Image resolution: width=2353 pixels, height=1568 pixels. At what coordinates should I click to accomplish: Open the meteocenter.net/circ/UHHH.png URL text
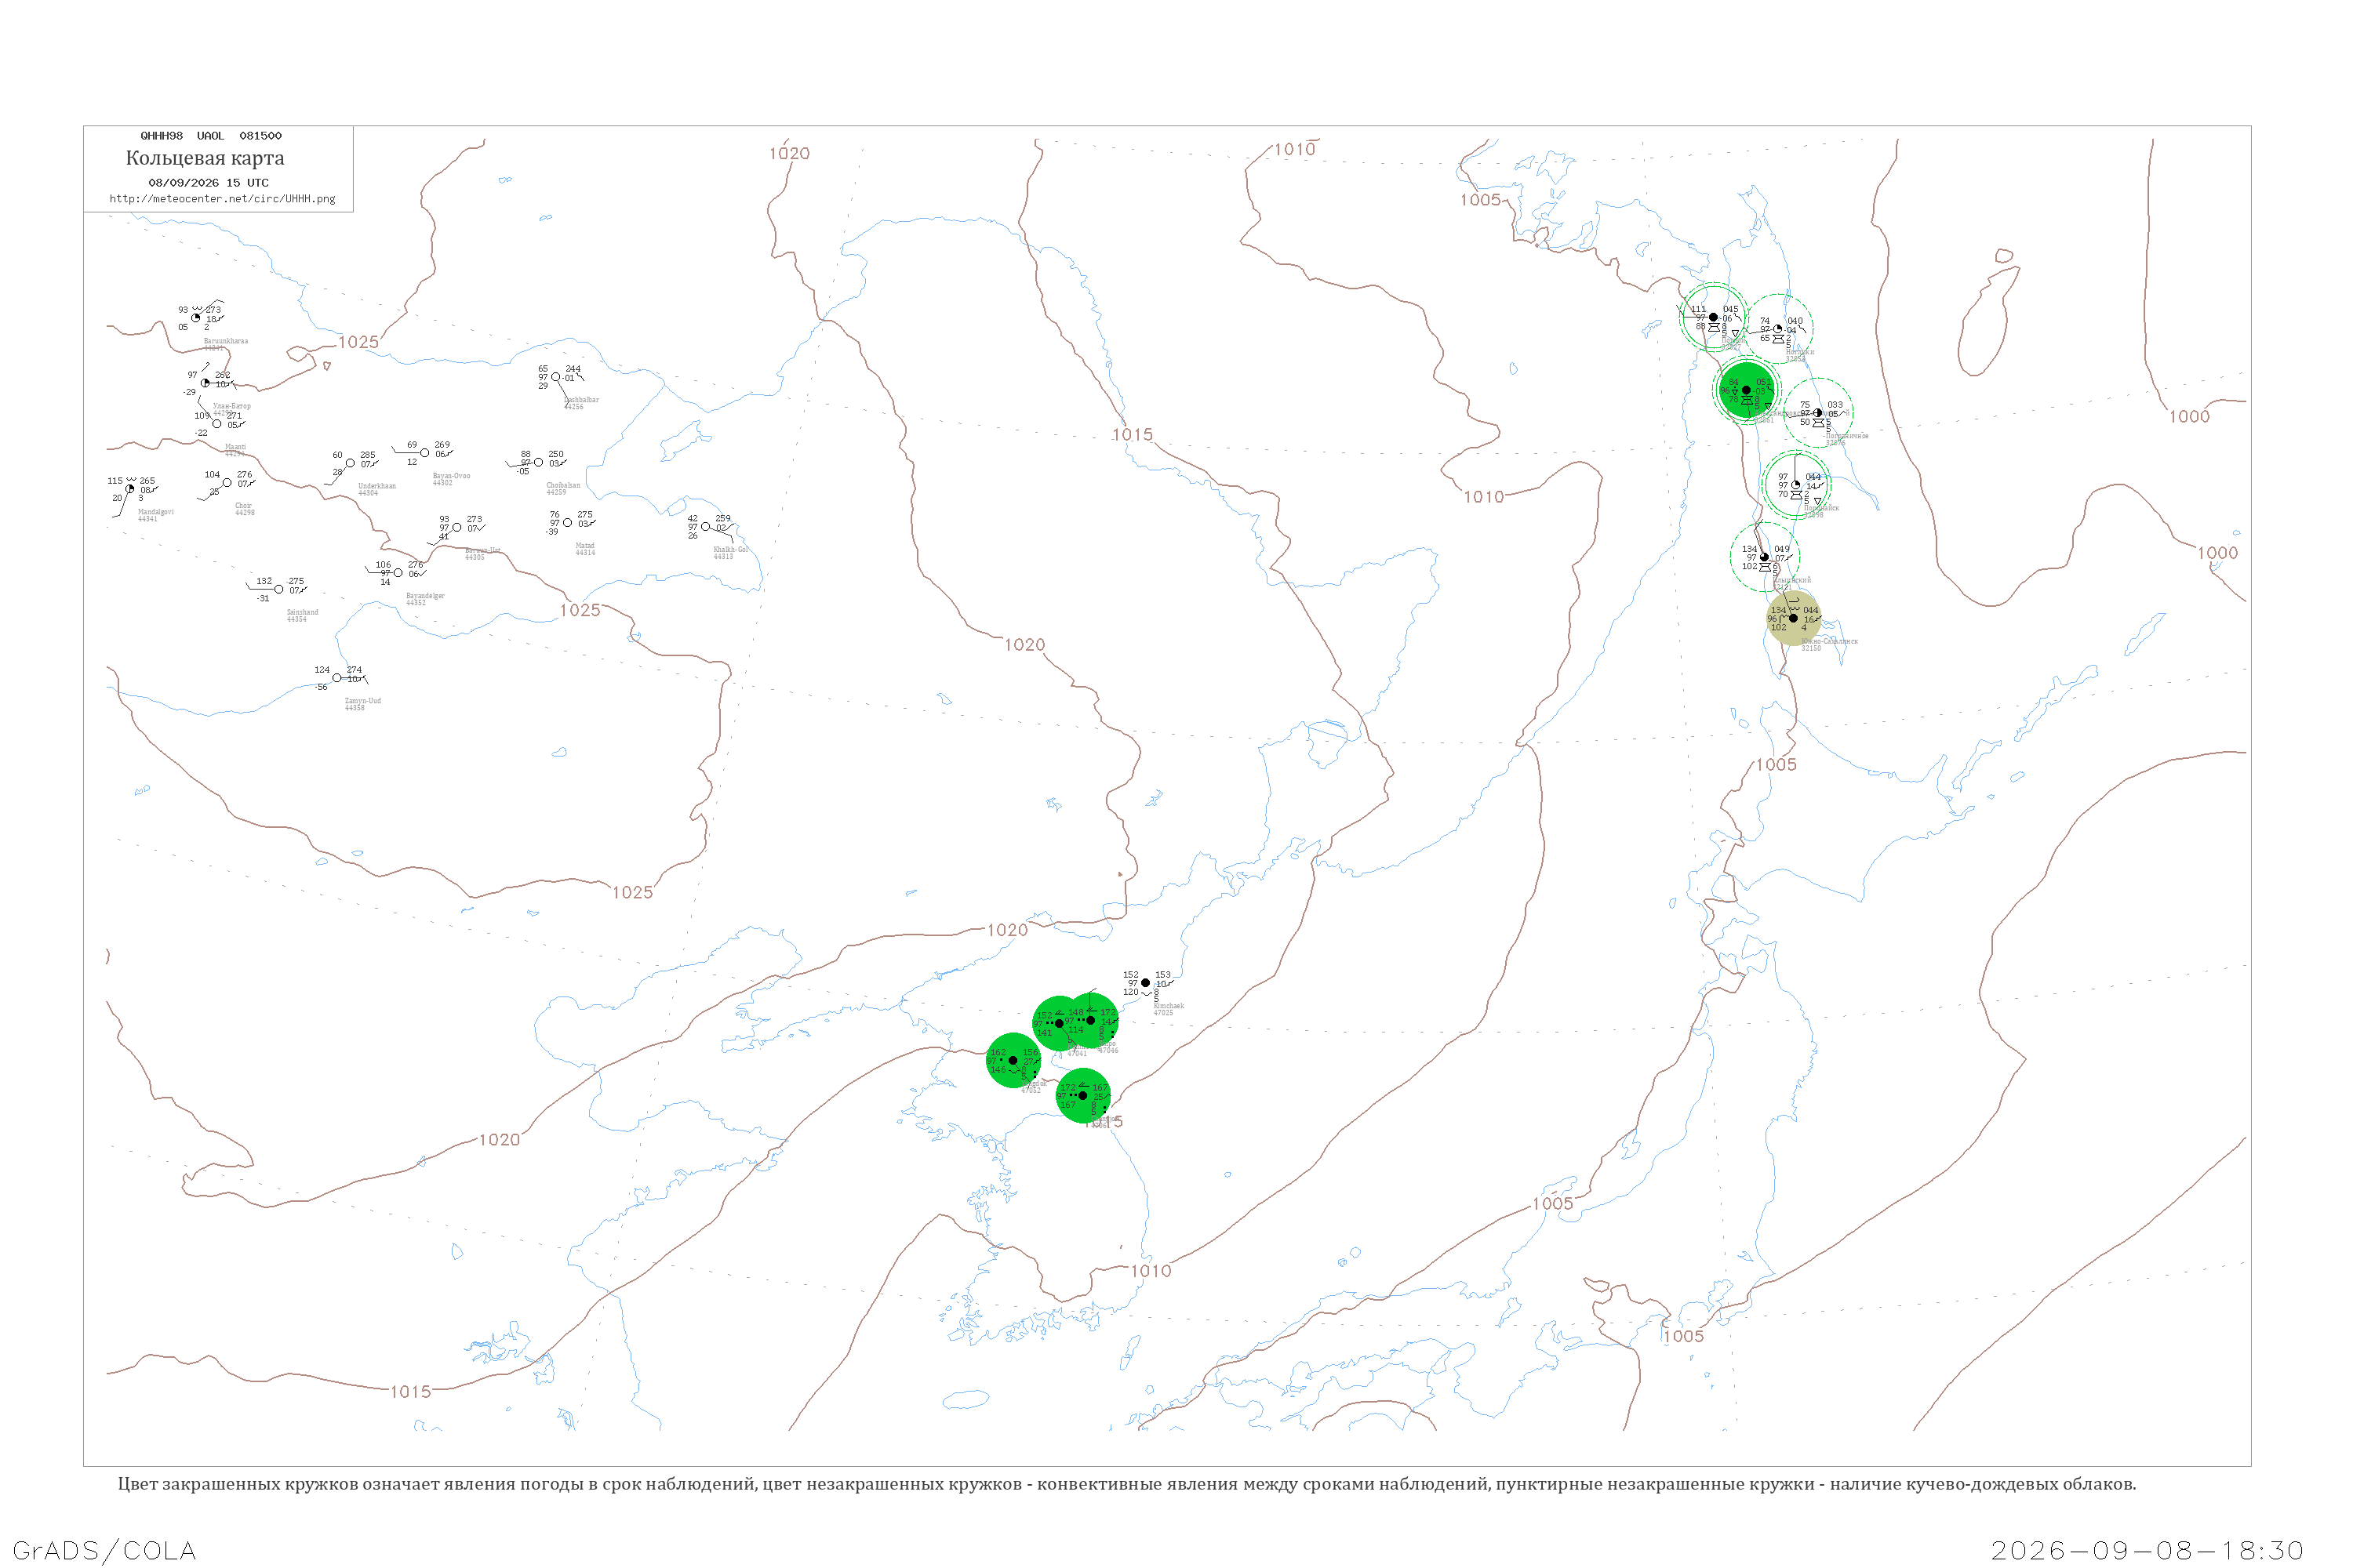point(222,199)
